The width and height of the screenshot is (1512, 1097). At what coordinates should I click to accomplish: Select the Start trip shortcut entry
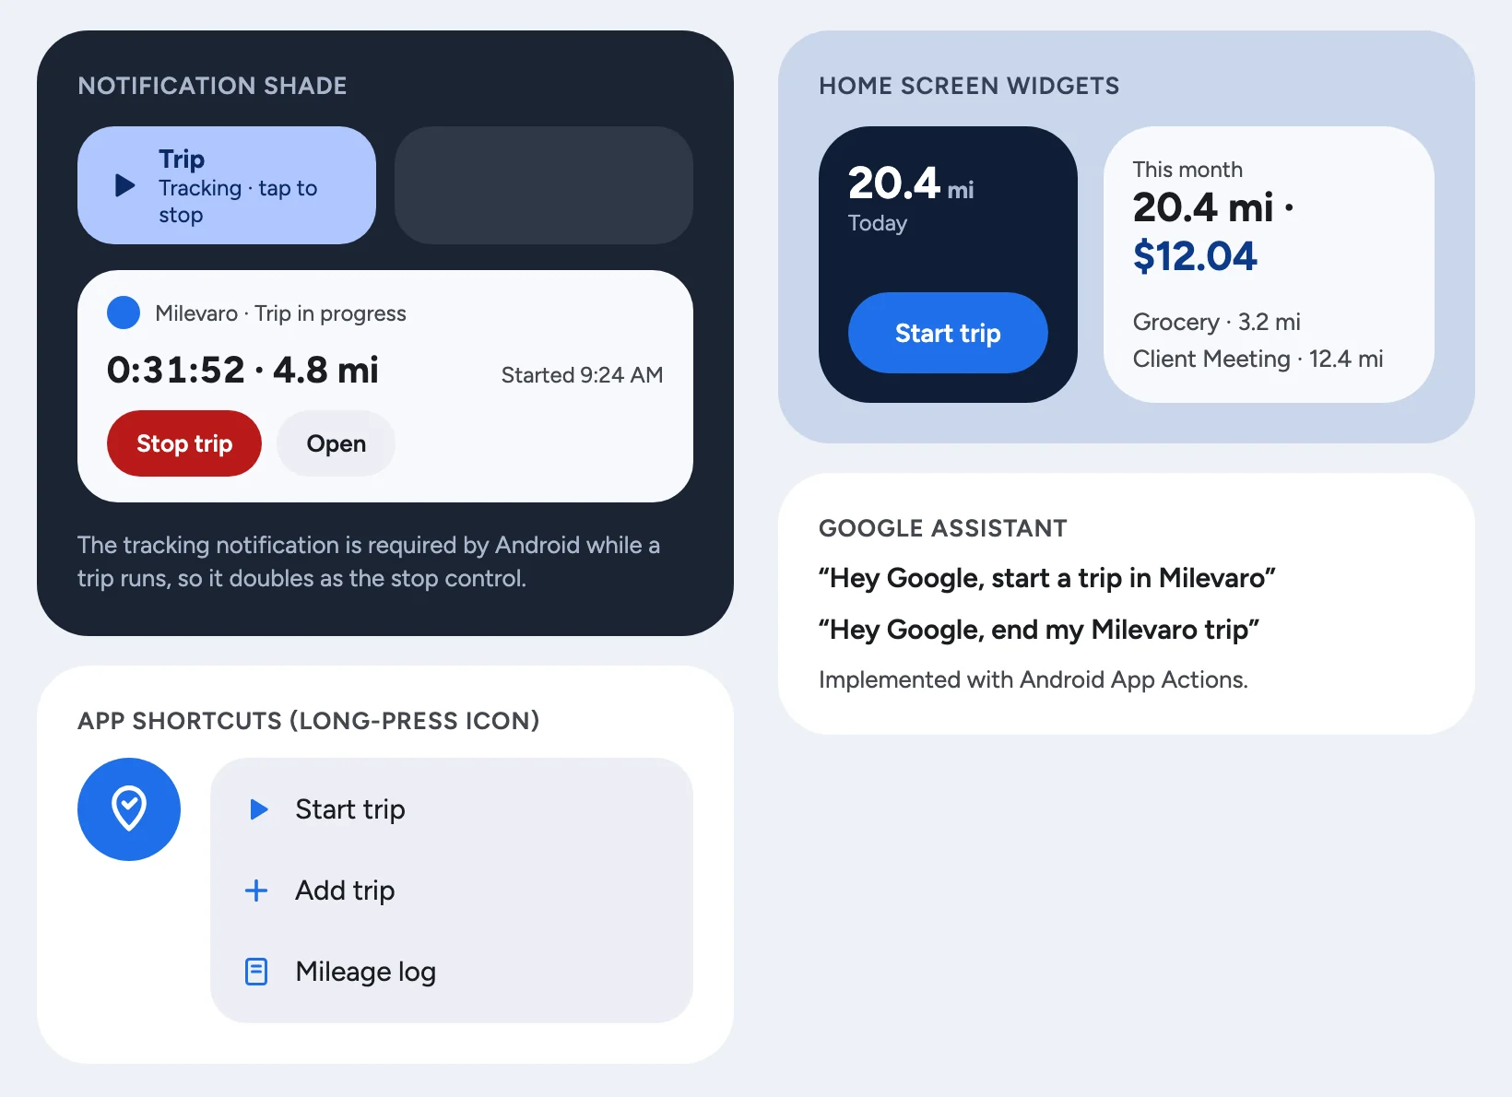coord(452,809)
